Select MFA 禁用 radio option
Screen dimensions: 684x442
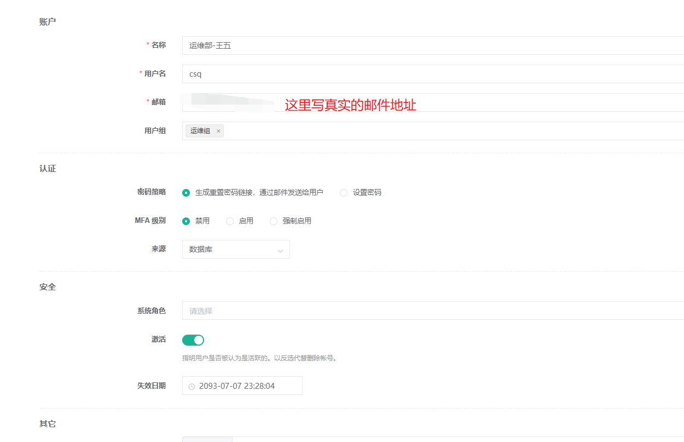[186, 221]
